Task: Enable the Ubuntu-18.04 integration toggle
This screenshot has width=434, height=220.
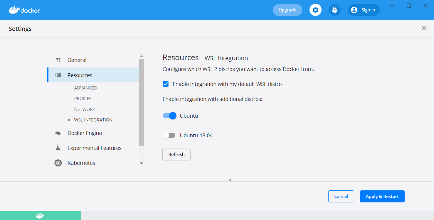Action: tap(169, 135)
